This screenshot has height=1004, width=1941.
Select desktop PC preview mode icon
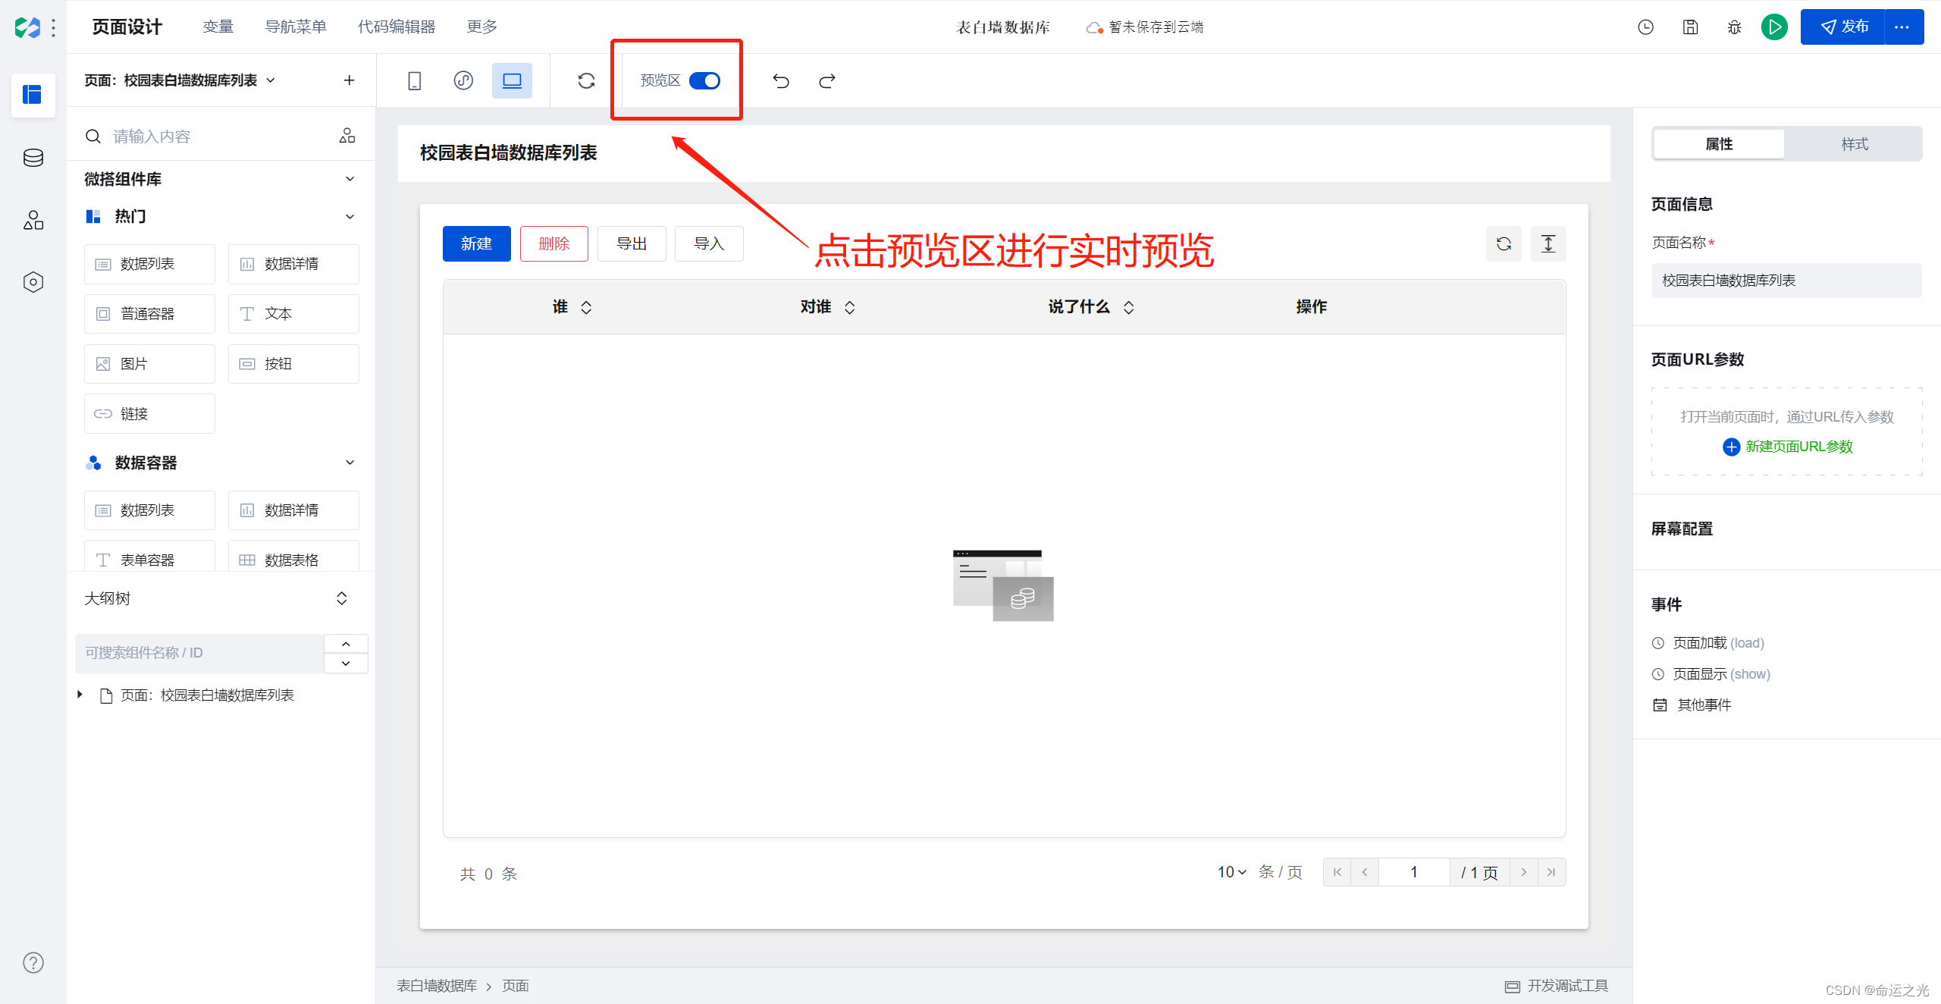coord(512,80)
